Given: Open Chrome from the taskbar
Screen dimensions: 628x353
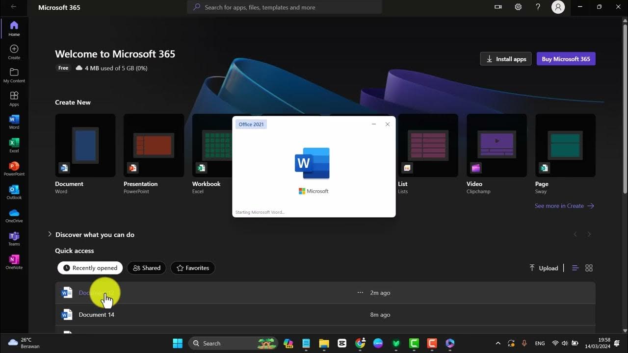Looking at the screenshot, I should click(x=360, y=343).
